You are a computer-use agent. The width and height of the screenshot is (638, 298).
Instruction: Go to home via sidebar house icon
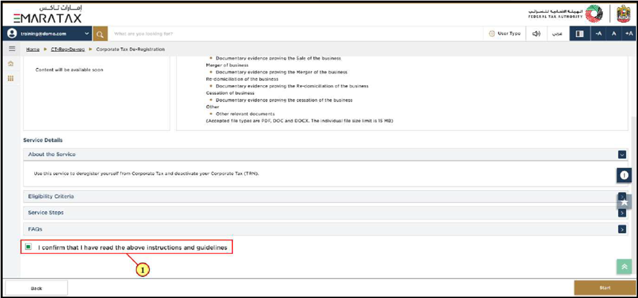tap(11, 64)
